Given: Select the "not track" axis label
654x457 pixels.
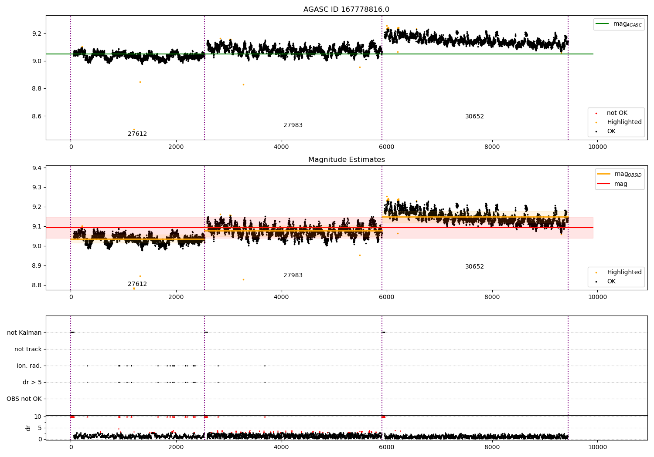Looking at the screenshot, I should (x=28, y=349).
